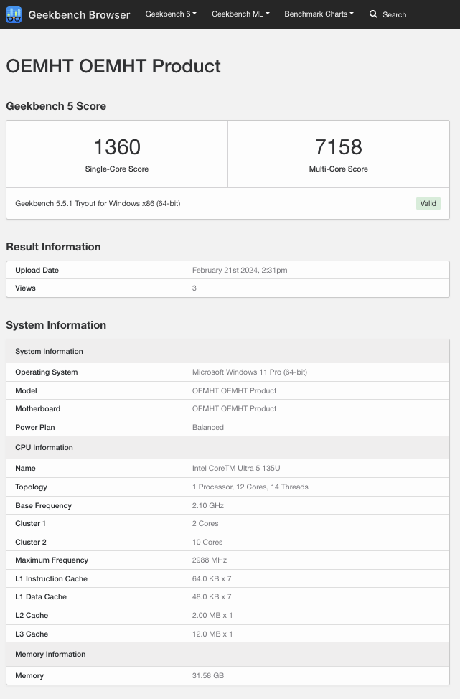The width and height of the screenshot is (460, 699).
Task: Click the Geekbench 5.5.1 Tryout version text
Action: click(x=98, y=203)
